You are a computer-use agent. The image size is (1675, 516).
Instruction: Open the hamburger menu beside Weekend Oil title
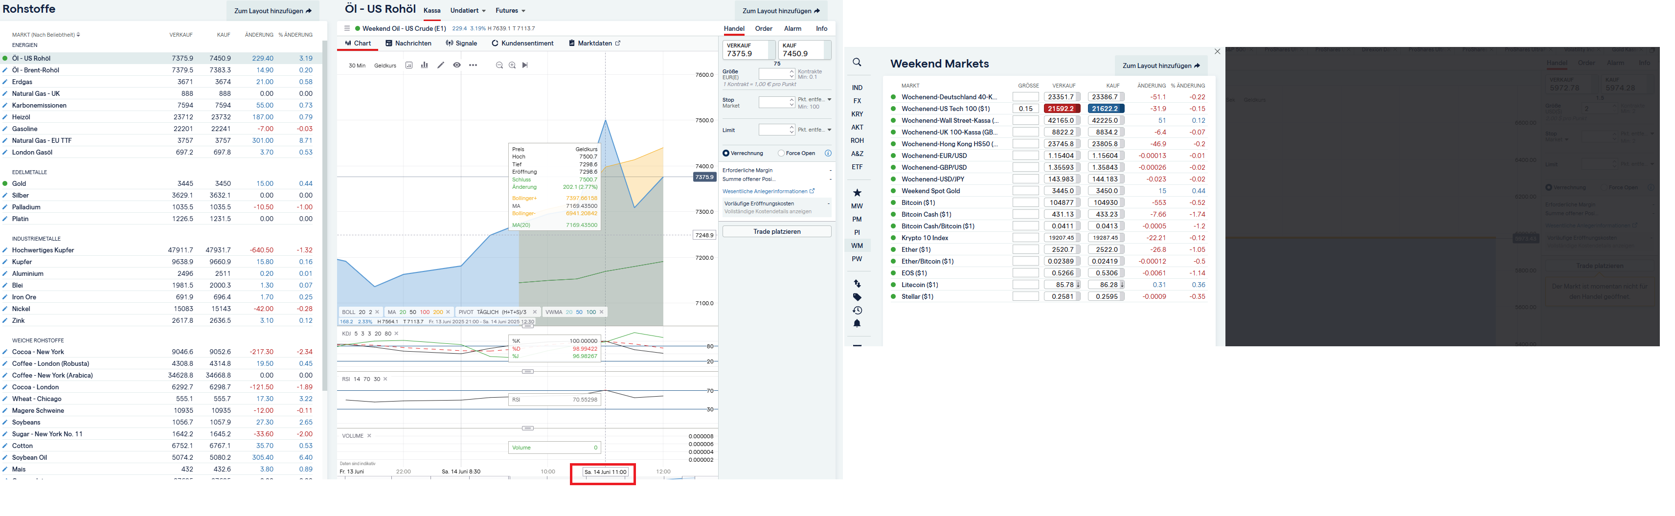347,28
